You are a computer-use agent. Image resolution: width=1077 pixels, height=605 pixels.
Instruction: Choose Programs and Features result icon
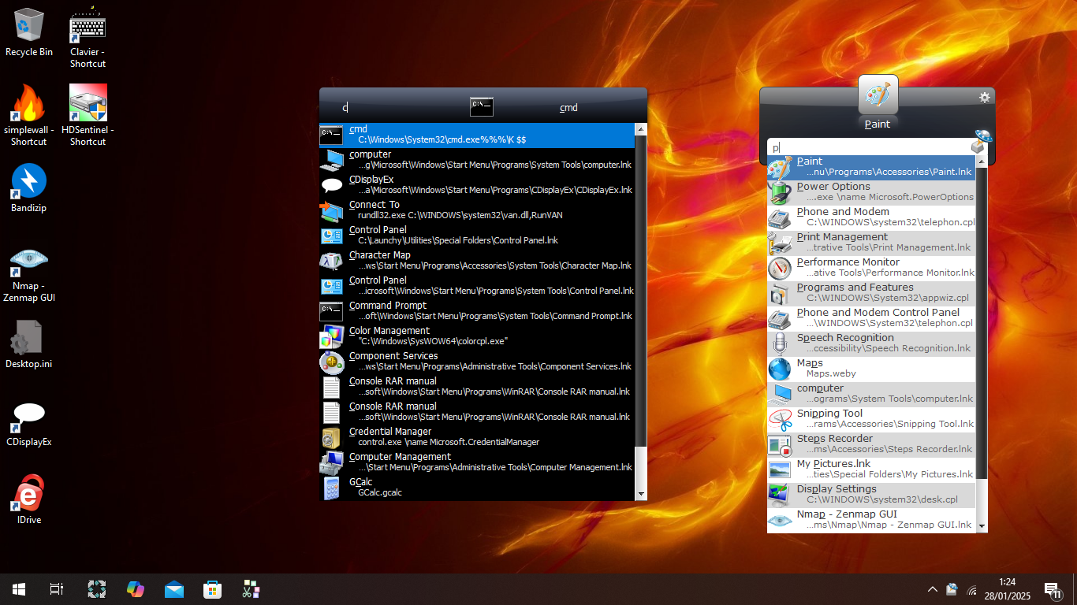pyautogui.click(x=780, y=293)
